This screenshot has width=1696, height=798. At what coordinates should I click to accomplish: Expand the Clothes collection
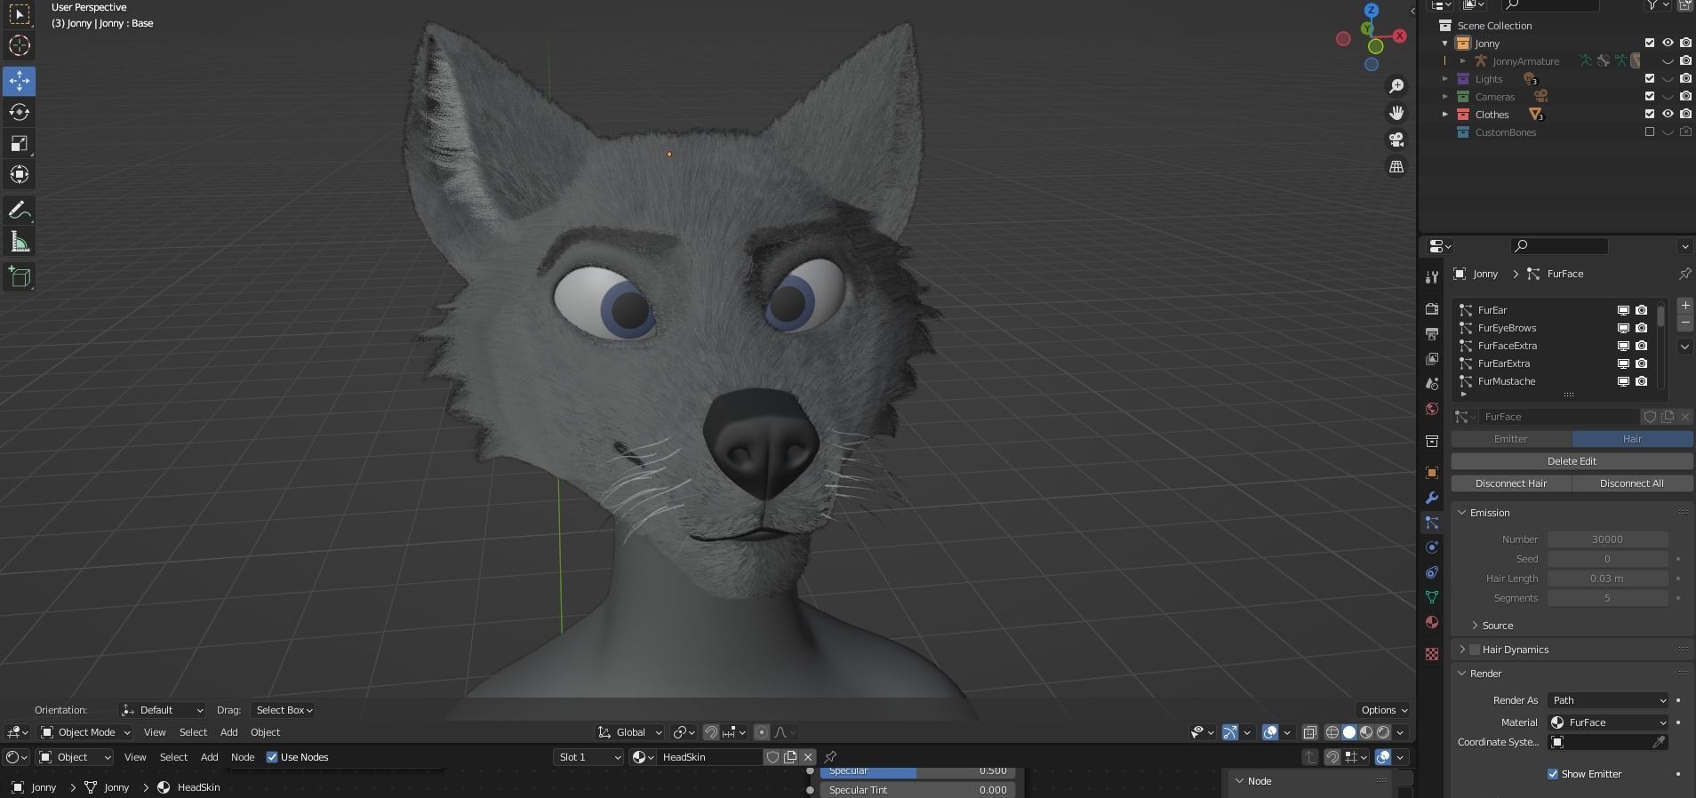[x=1445, y=115]
